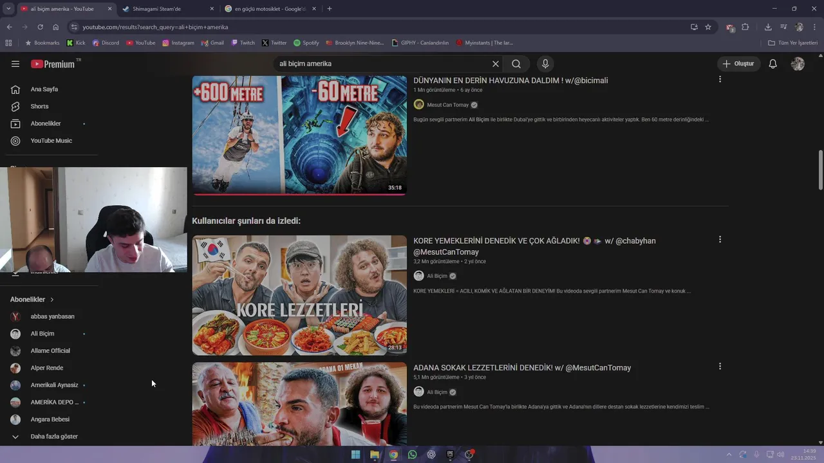The width and height of the screenshot is (824, 463).
Task: Open the YouTube notifications bell
Action: coord(773,64)
